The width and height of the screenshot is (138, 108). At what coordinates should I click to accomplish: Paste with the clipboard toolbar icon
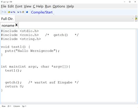(23, 12)
